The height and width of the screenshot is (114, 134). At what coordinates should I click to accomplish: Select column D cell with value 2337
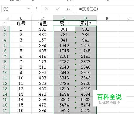(x=85, y=62)
